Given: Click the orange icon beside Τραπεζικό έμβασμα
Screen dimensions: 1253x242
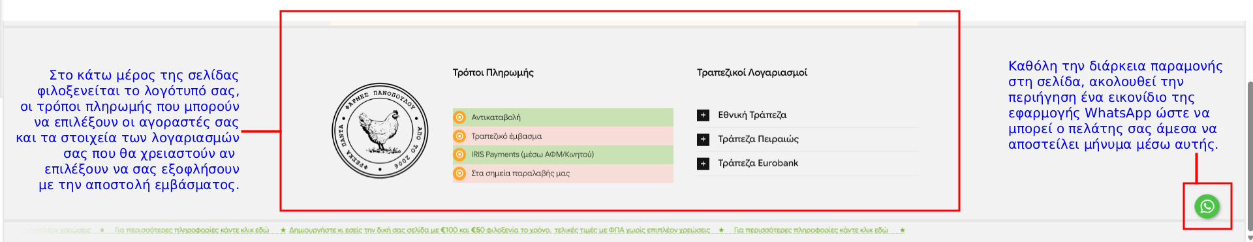Looking at the screenshot, I should [x=459, y=136].
